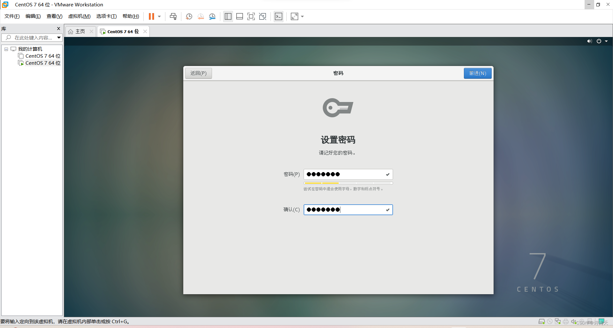
Task: Click the network adapter status icon
Action: (558, 322)
